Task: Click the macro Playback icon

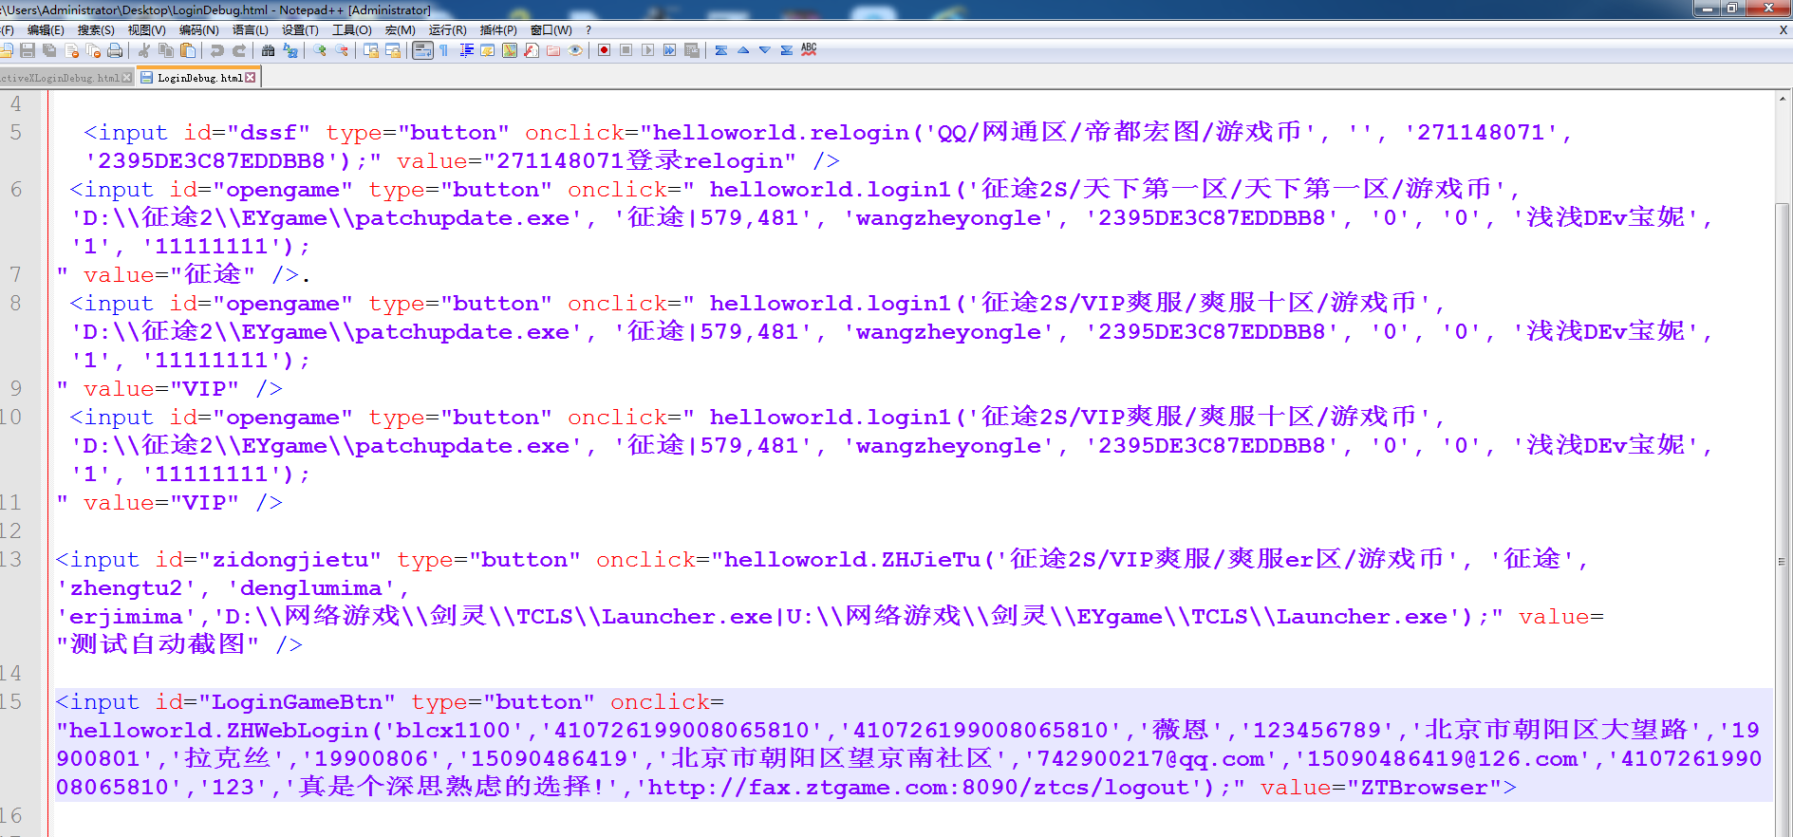Action: [x=647, y=50]
